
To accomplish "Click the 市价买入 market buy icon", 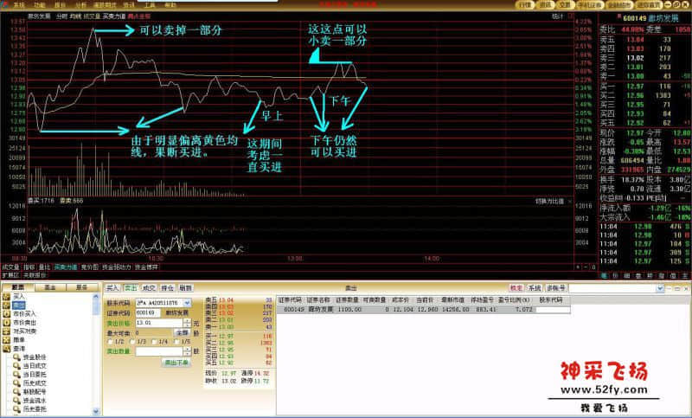I will click(x=17, y=313).
